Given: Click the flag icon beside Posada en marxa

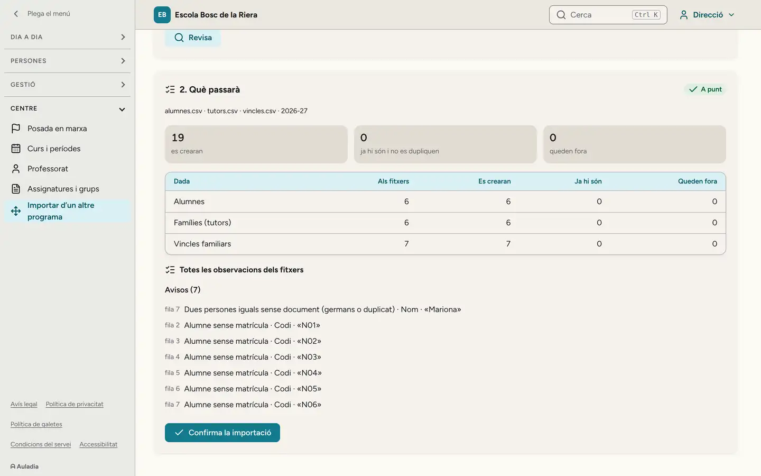Looking at the screenshot, I should [x=16, y=129].
